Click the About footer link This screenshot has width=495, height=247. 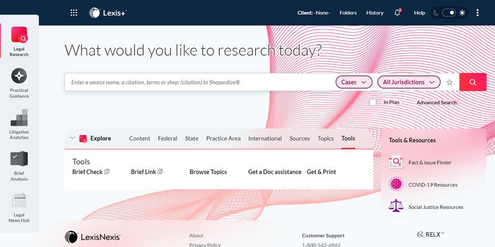[196, 235]
